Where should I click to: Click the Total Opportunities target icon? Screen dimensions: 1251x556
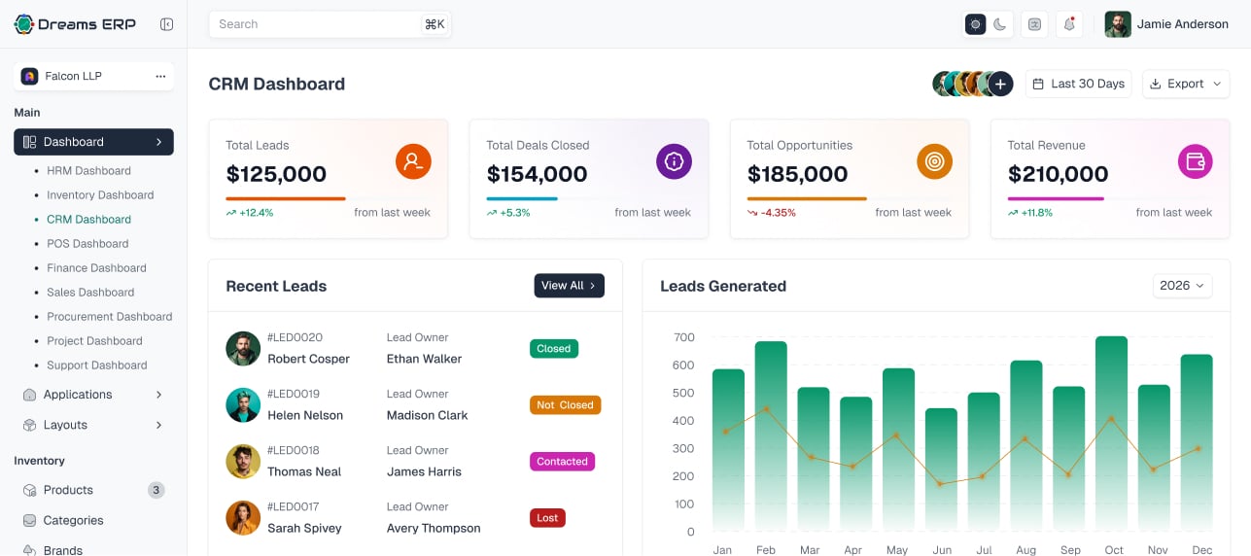[x=934, y=161]
